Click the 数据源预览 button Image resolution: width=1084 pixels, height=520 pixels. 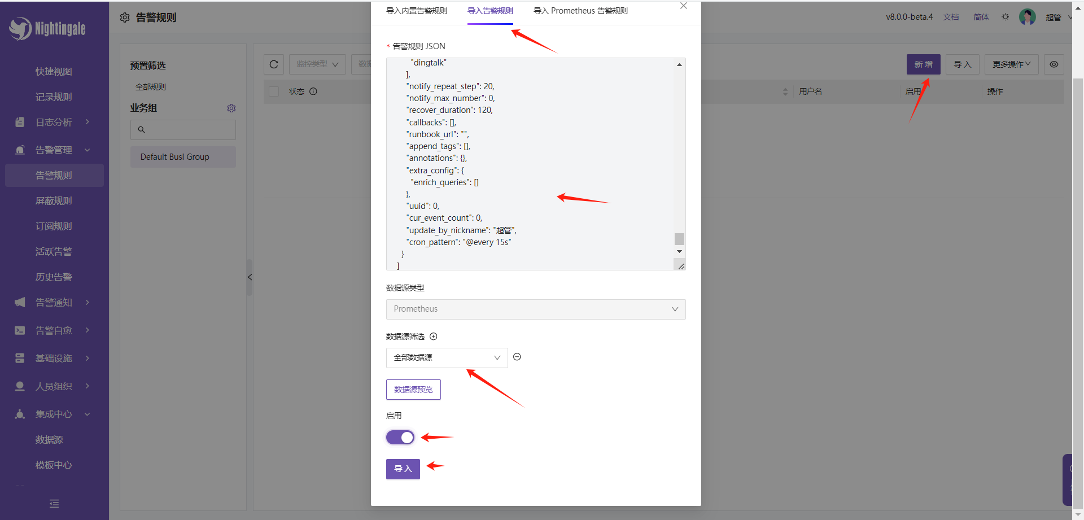(x=413, y=390)
